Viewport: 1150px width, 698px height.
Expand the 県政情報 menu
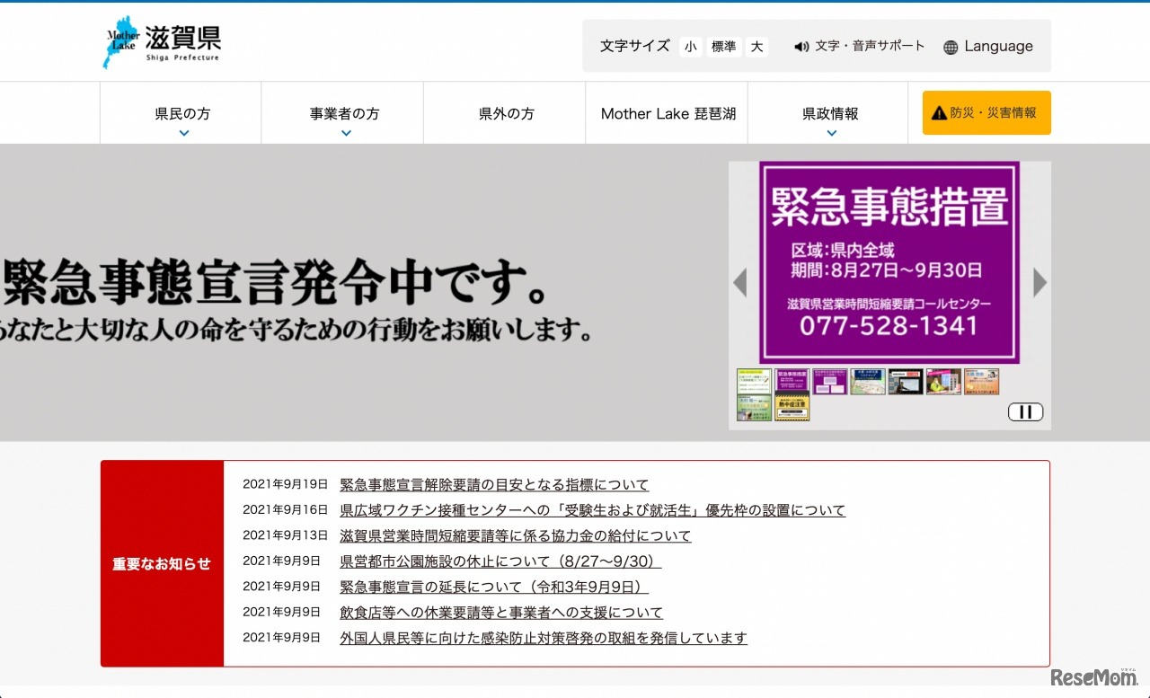(x=830, y=115)
